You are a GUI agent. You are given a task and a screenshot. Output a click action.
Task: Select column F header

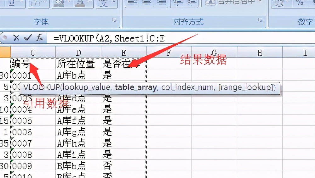[169, 53]
